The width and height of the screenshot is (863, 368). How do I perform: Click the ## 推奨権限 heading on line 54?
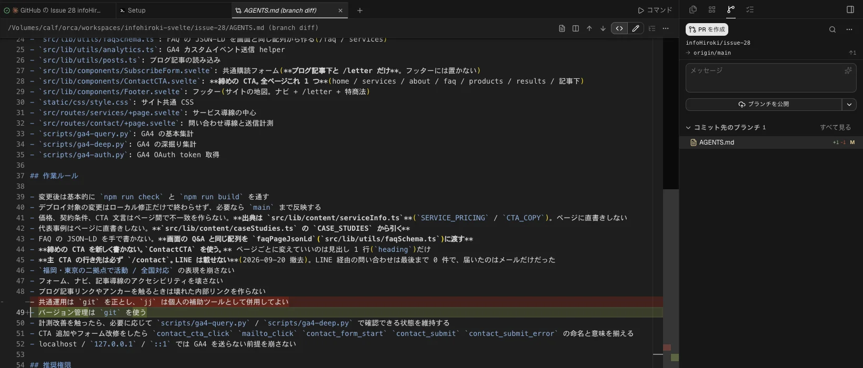point(50,365)
